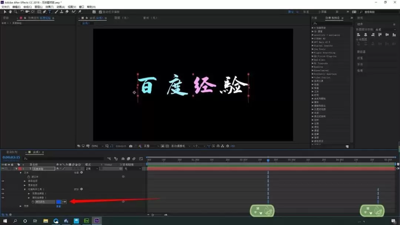Select the Rotation tool
The width and height of the screenshot is (400, 225).
point(22,12)
